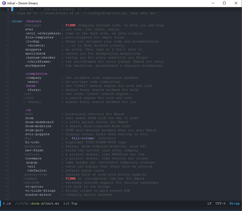
Task: Click the ';(ivy' commented module
Action: point(28,98)
